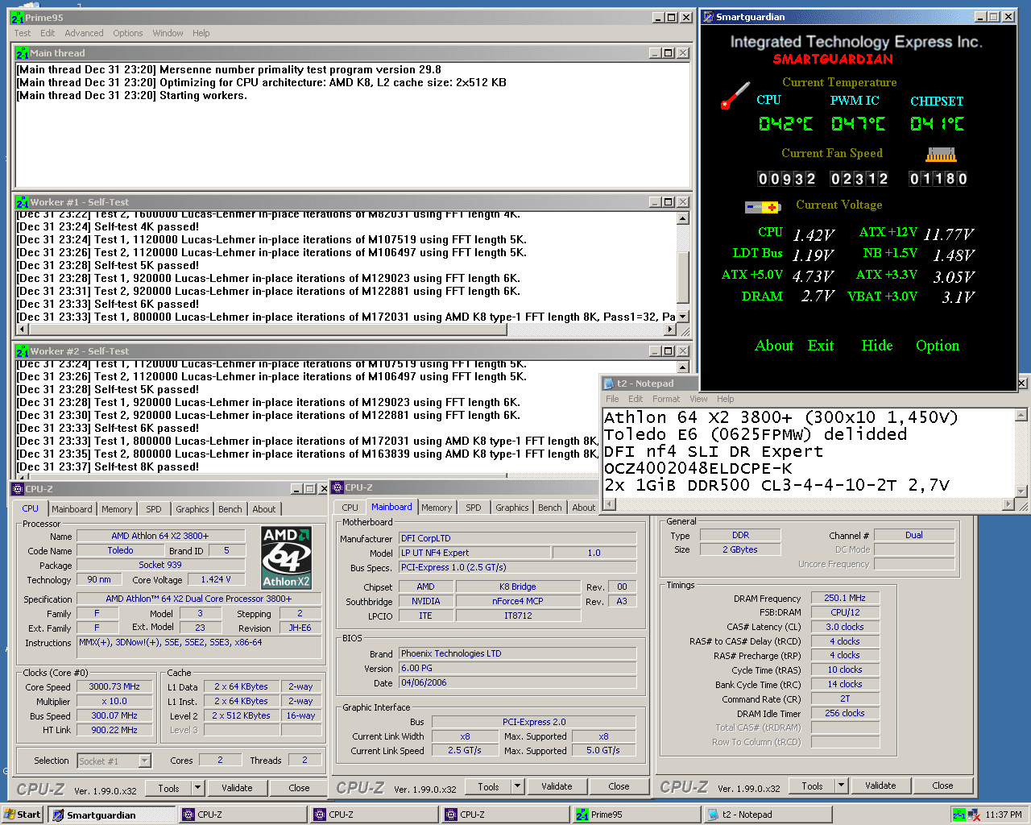Select the CPU tab in middle CPU-Z window

(x=350, y=508)
